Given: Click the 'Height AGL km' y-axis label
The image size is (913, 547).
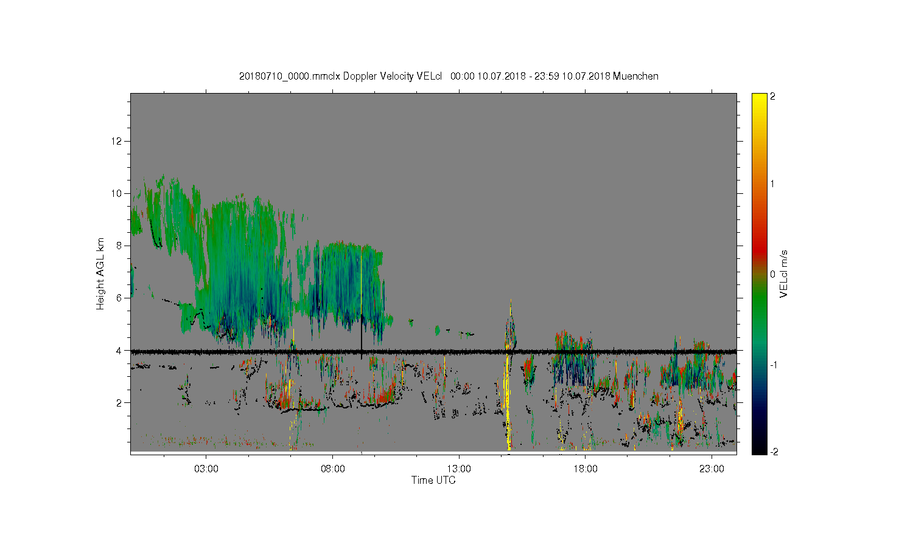Looking at the screenshot, I should click(100, 273).
